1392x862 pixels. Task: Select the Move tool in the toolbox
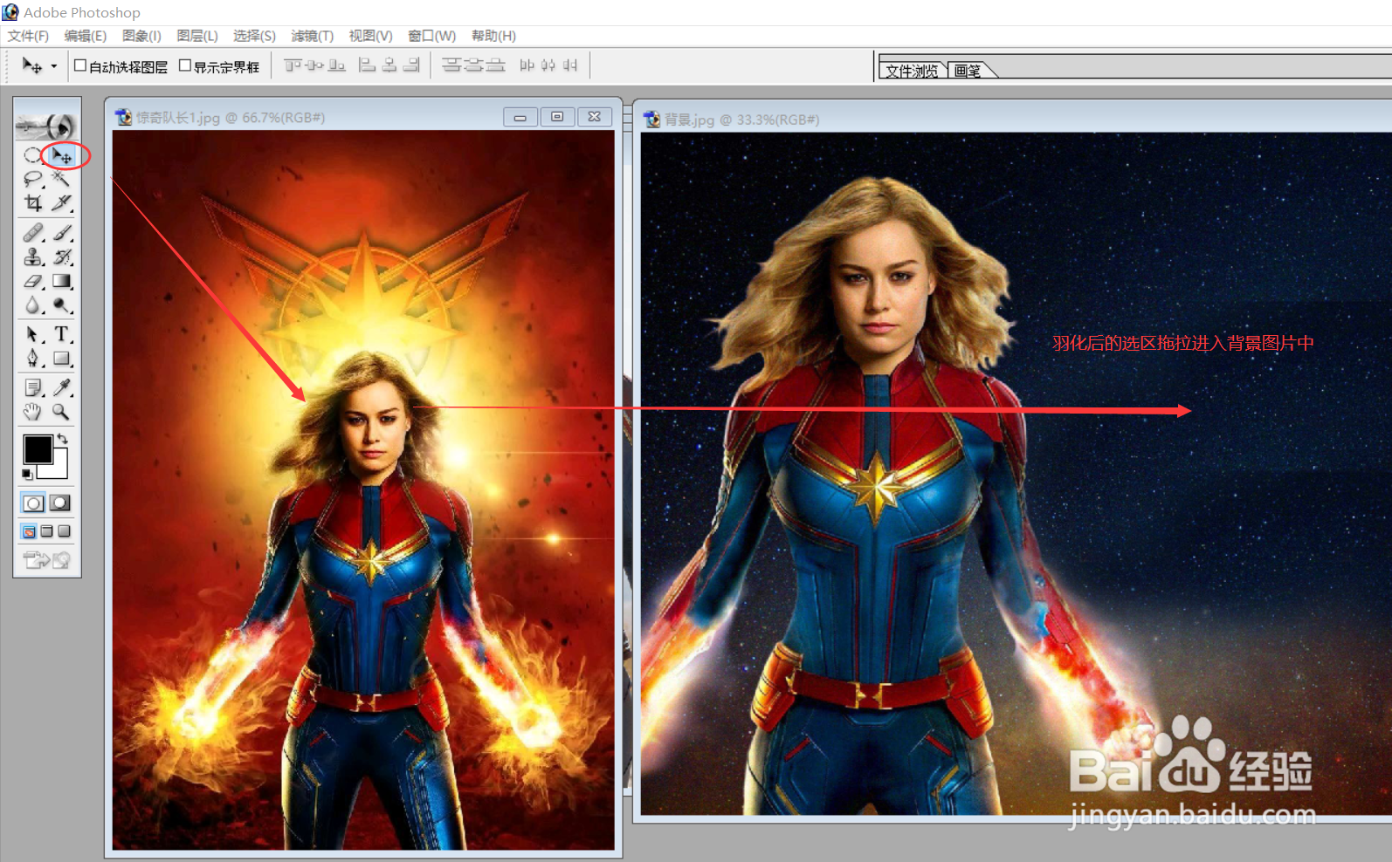pos(62,155)
